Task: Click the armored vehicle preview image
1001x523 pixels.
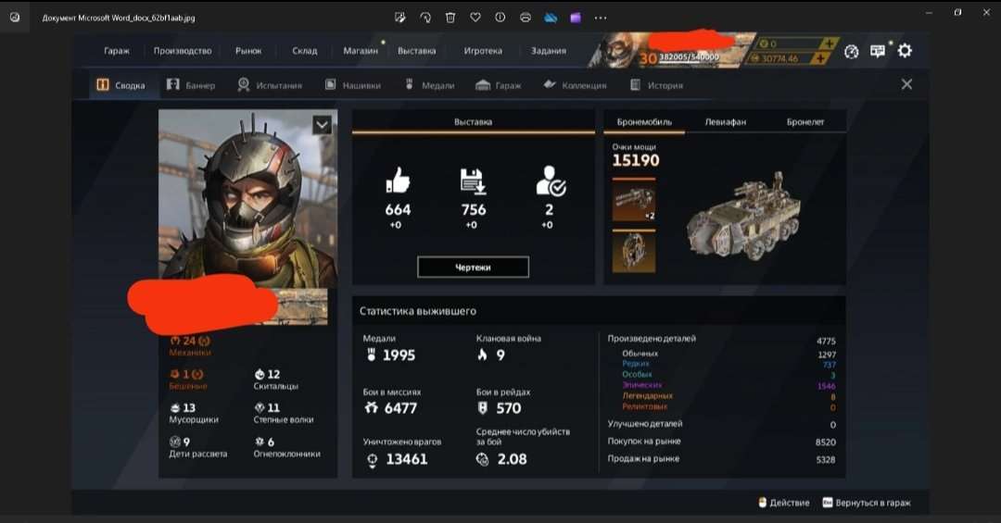Action: click(743, 217)
